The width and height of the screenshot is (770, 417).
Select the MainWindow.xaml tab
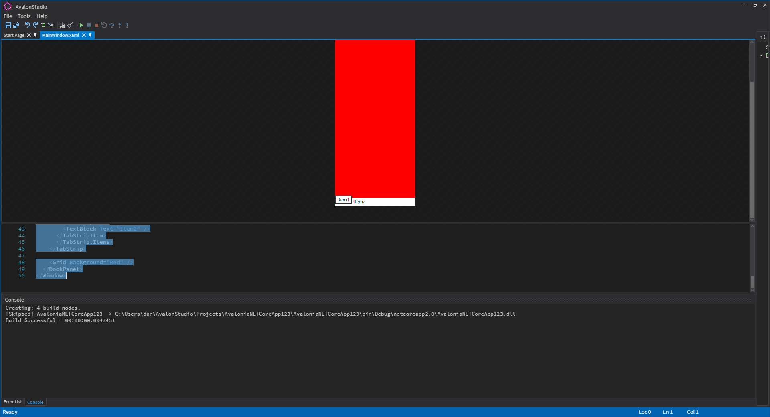click(x=61, y=35)
